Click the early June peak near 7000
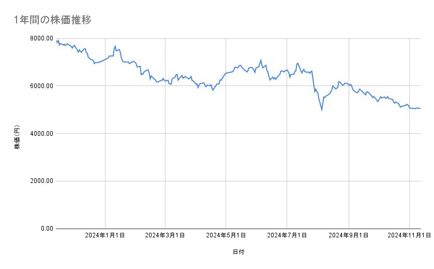 point(261,60)
